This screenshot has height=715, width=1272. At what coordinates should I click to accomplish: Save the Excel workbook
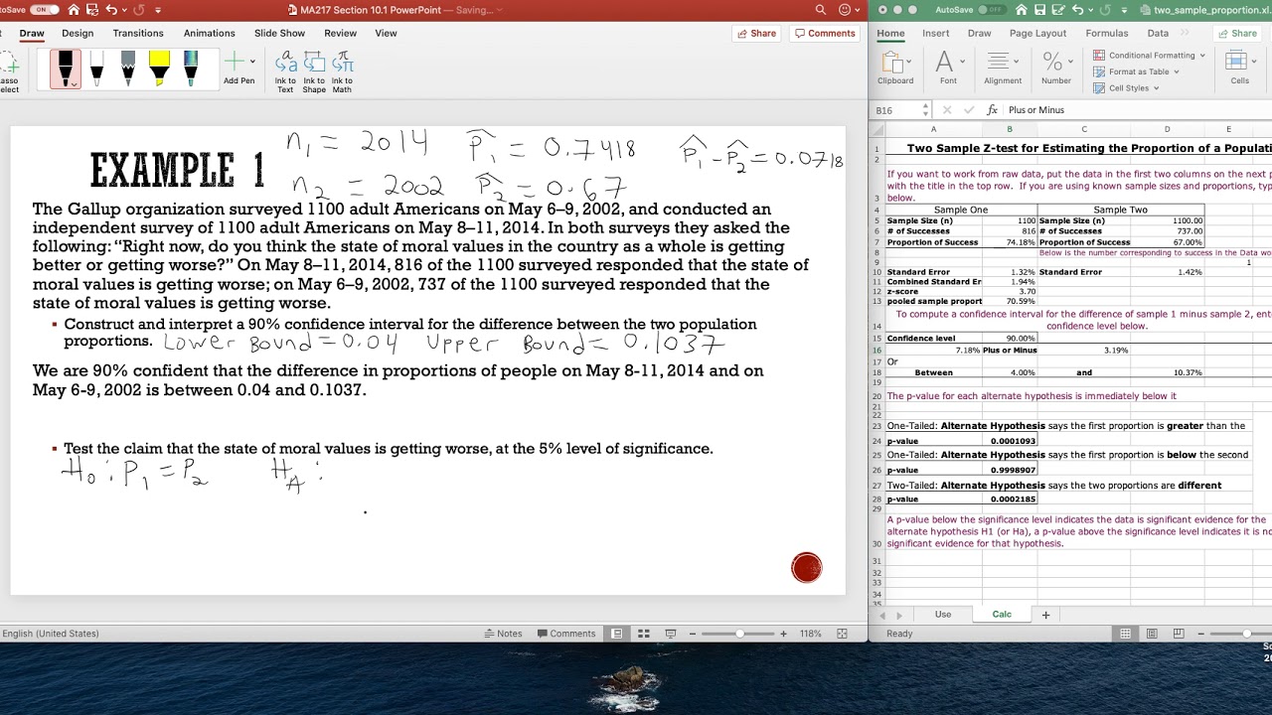[1038, 10]
